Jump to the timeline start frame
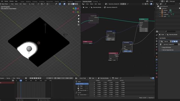The image size is (180, 101). (30, 78)
